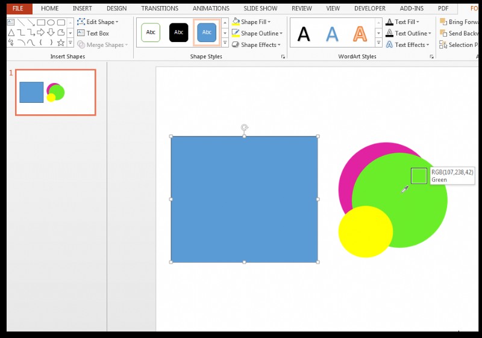Screen dimensions: 482x338
Task: Switch to the ADD-INS tab
Action: pos(412,8)
